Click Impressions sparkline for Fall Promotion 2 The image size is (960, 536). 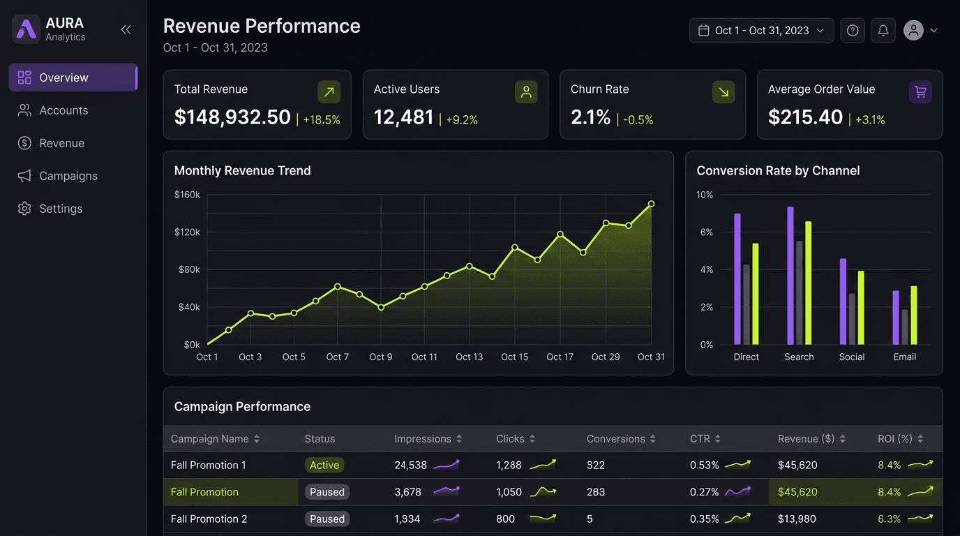[447, 519]
